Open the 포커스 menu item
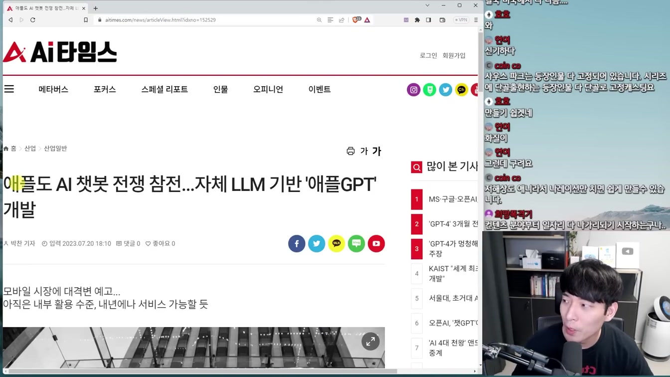The width and height of the screenshot is (670, 377). pos(105,89)
